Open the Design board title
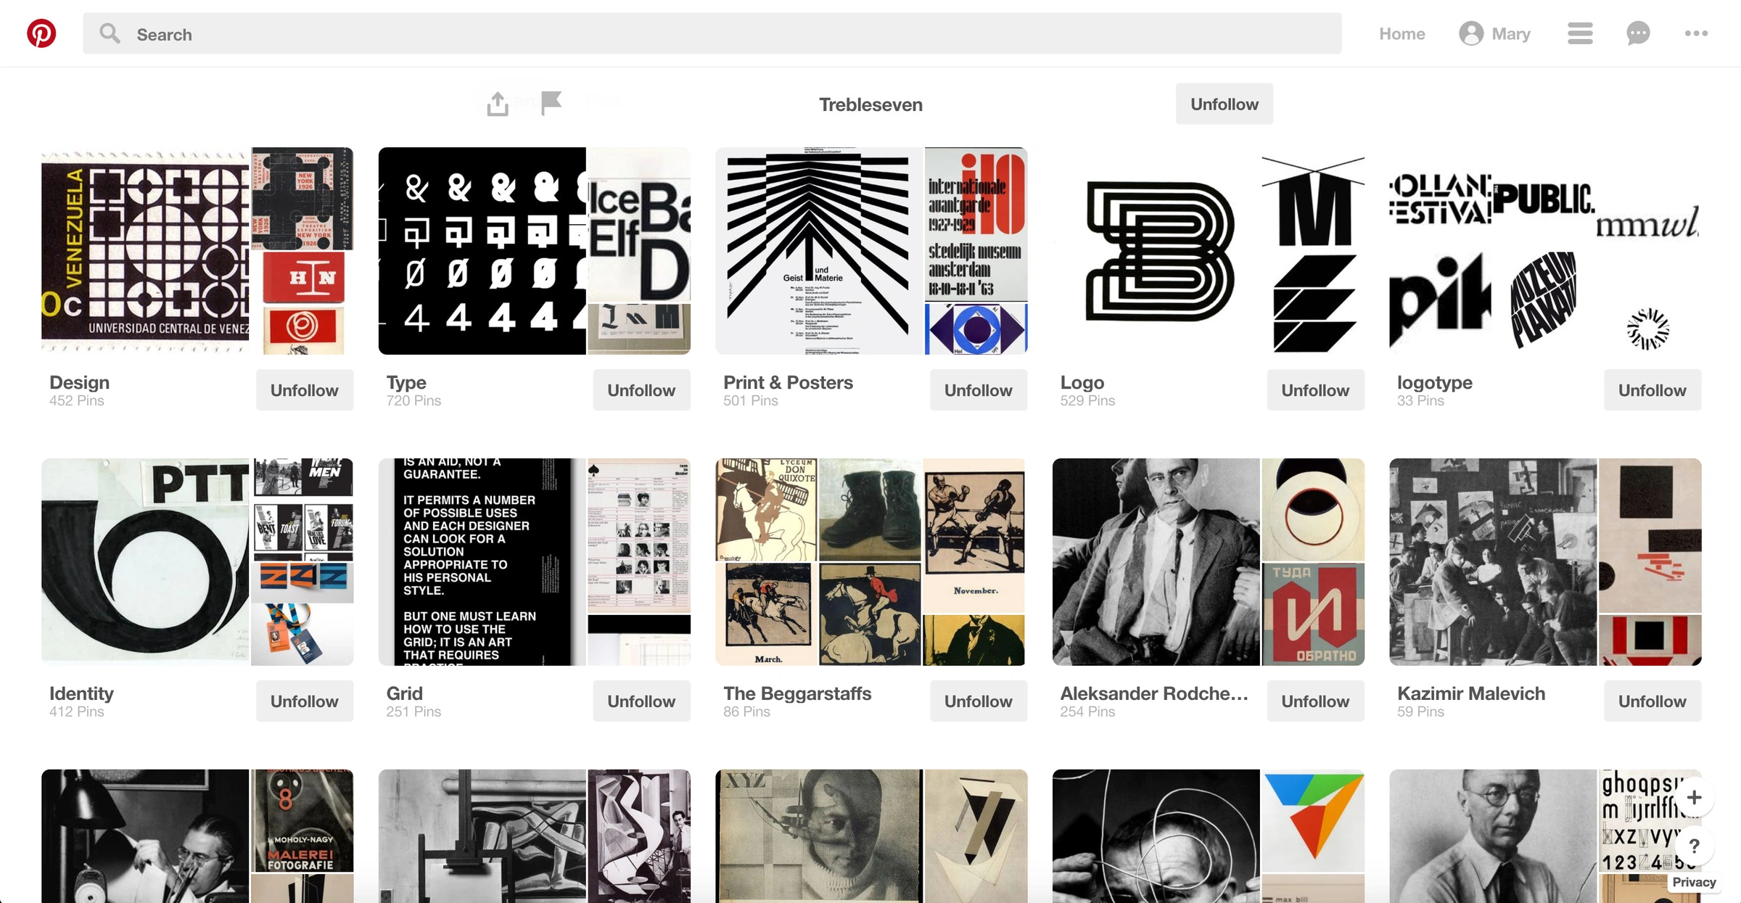Screen dimensions: 1741x903 (79, 382)
